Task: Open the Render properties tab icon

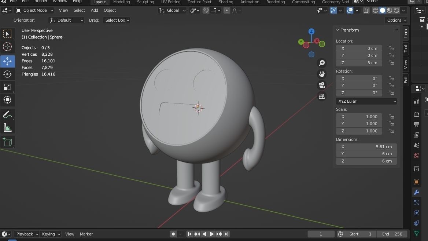Action: [417, 114]
